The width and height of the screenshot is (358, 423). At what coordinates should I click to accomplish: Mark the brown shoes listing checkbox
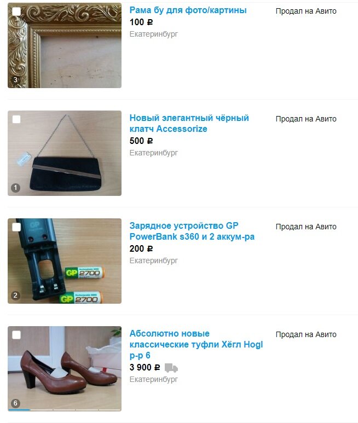click(x=16, y=335)
